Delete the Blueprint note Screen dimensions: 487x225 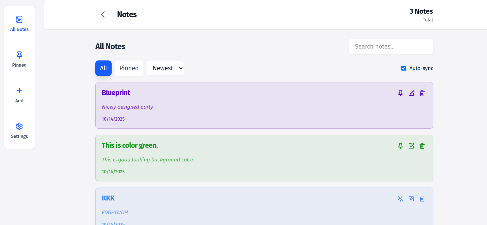pos(422,93)
